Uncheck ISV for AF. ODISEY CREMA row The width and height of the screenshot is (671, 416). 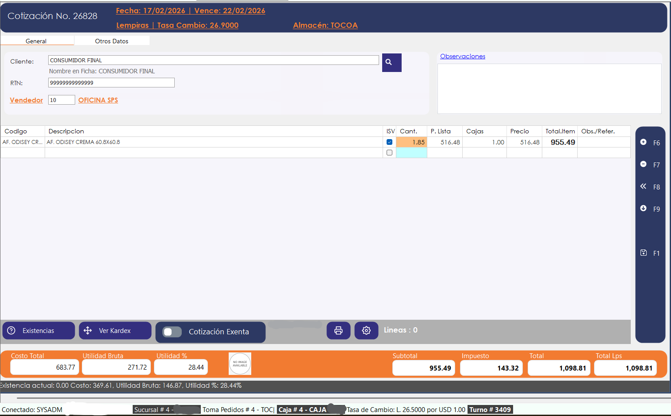389,142
